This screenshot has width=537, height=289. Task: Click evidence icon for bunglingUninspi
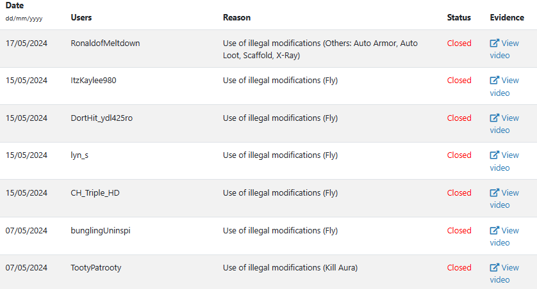(494, 230)
